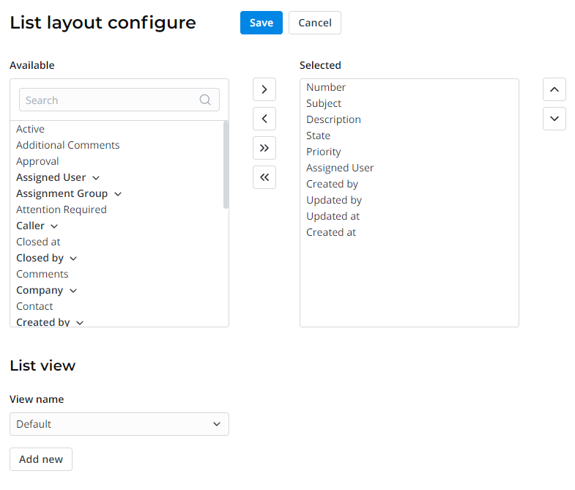The height and width of the screenshot is (490, 575).
Task: Click the move all right double arrow
Action: coord(264,148)
